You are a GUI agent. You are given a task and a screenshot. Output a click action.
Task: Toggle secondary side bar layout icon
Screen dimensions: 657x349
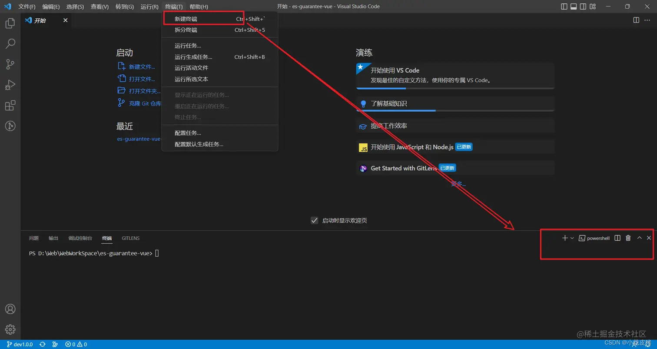click(x=583, y=7)
